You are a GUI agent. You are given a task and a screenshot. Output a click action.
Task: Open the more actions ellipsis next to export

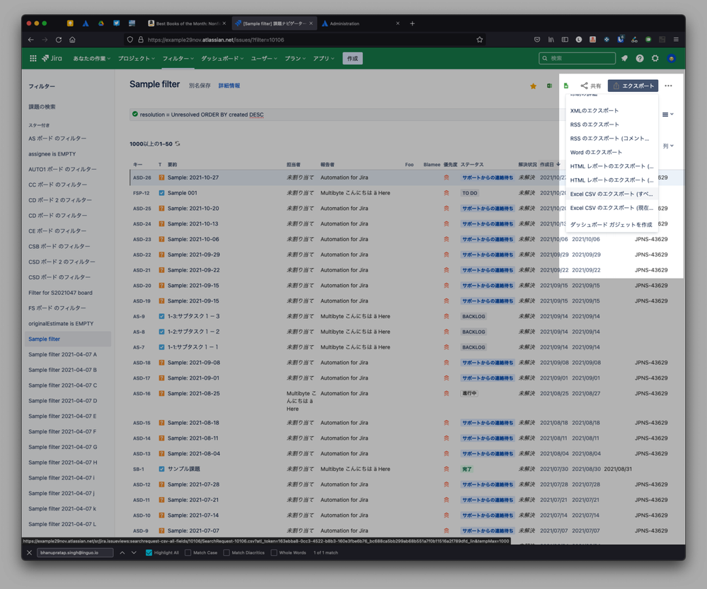coord(668,86)
